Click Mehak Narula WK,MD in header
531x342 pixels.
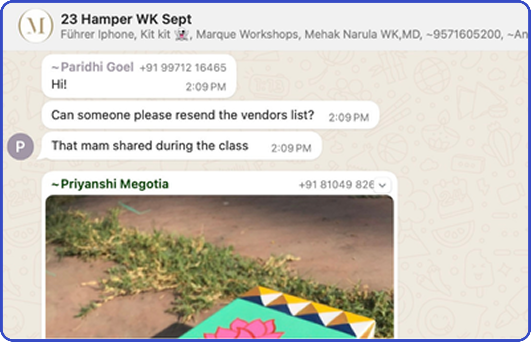tap(363, 34)
